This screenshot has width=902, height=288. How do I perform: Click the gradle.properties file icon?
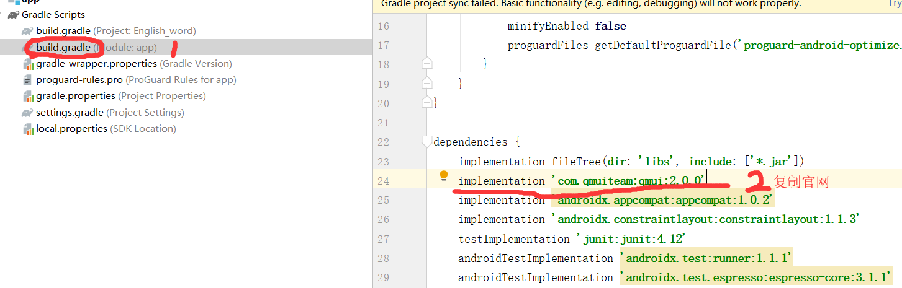(28, 96)
